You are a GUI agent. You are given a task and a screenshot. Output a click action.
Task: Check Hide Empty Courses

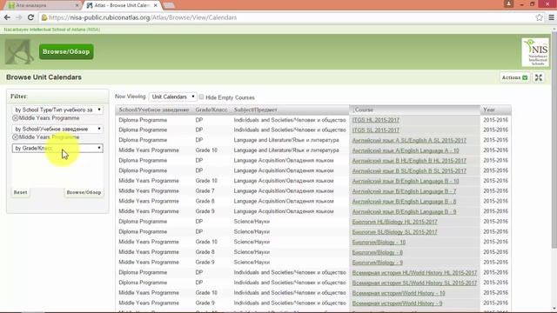click(201, 97)
